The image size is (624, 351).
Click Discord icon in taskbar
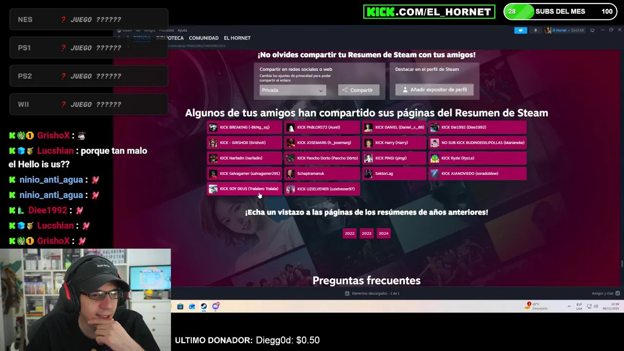(x=215, y=307)
